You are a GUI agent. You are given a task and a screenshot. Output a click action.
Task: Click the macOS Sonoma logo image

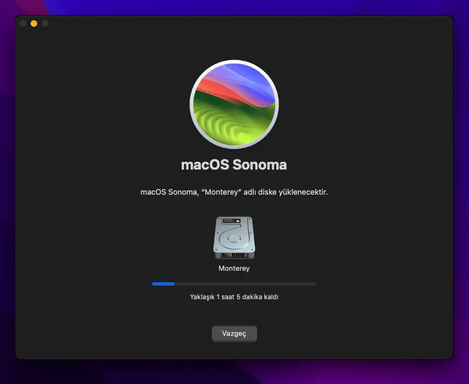coord(234,104)
